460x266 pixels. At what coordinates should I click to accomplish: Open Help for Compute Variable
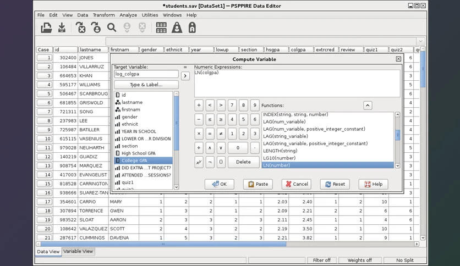[x=373, y=184]
